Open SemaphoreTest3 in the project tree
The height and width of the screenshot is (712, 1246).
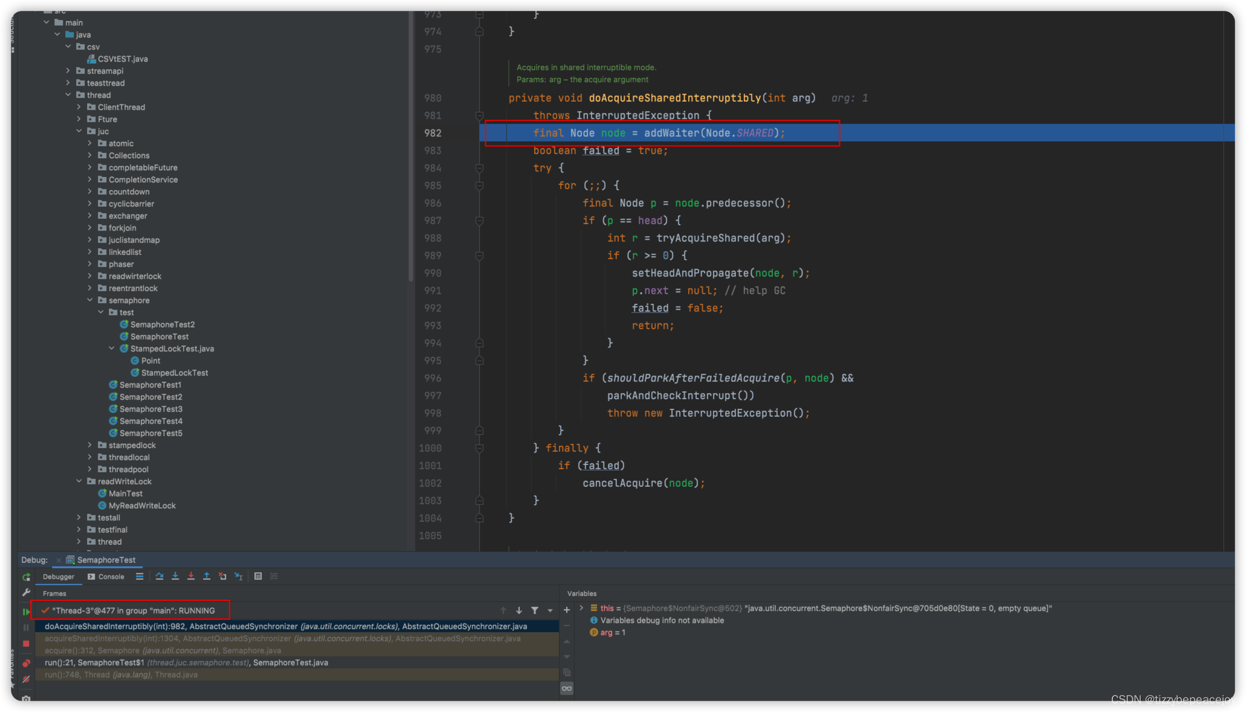(x=150, y=409)
